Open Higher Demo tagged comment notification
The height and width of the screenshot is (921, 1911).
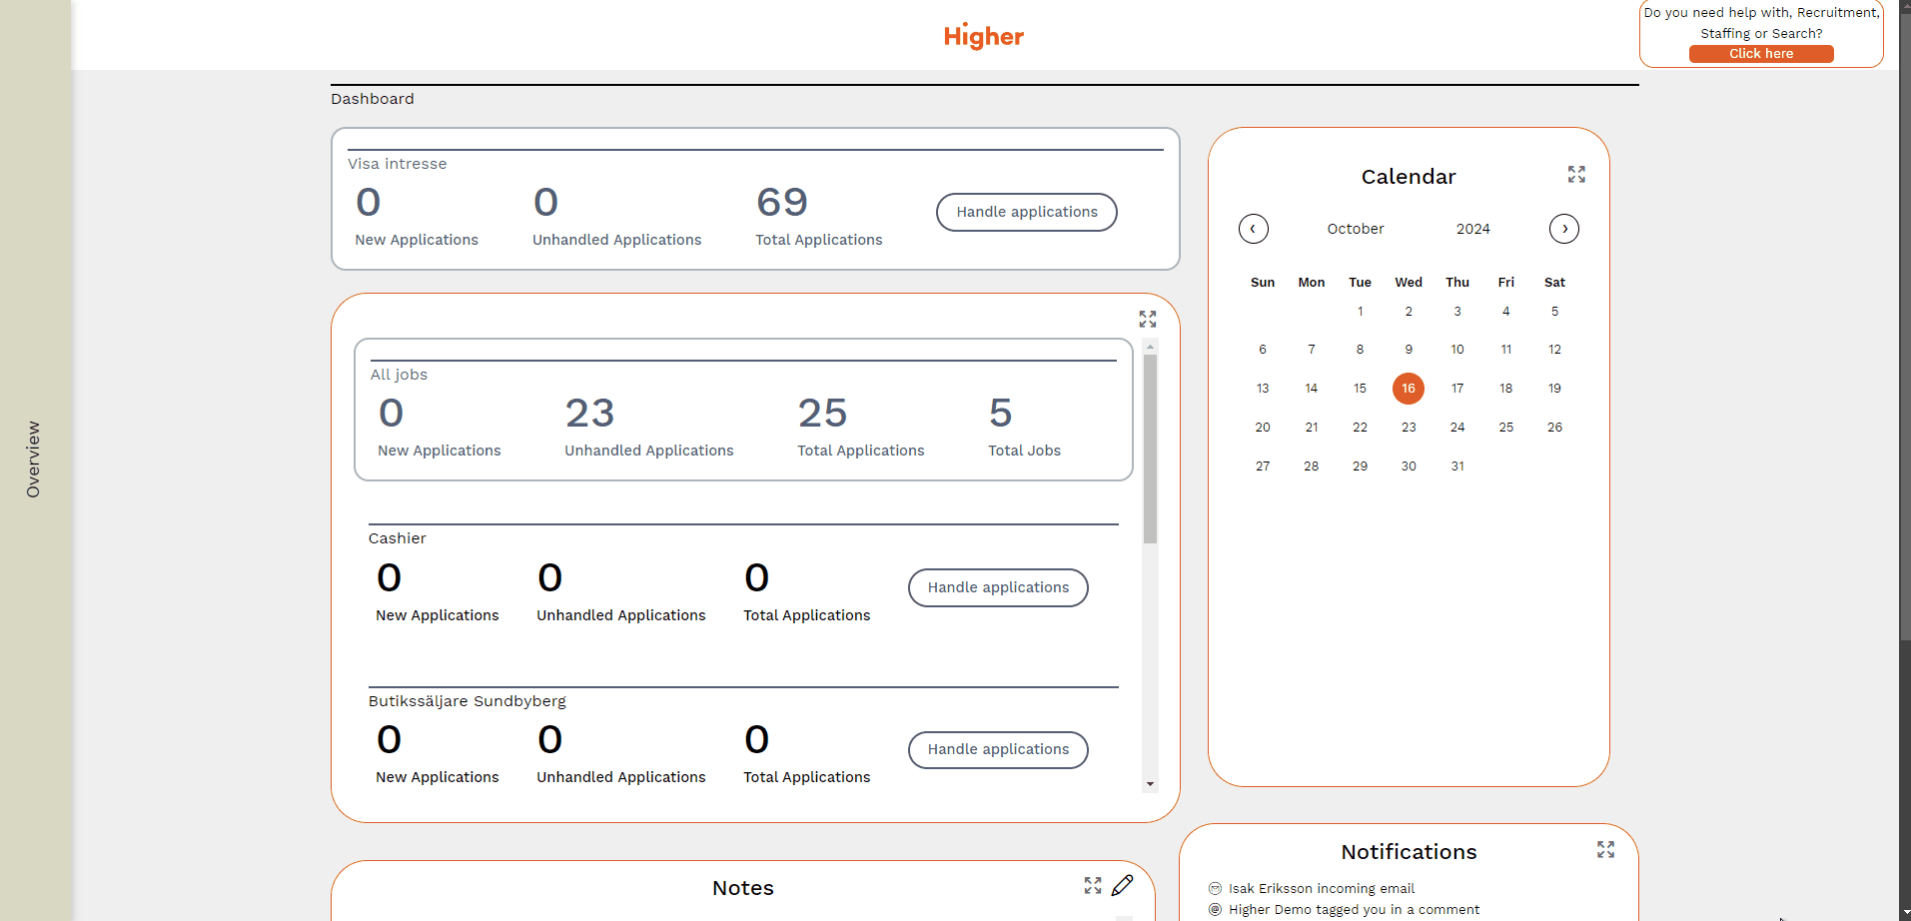coord(1354,909)
